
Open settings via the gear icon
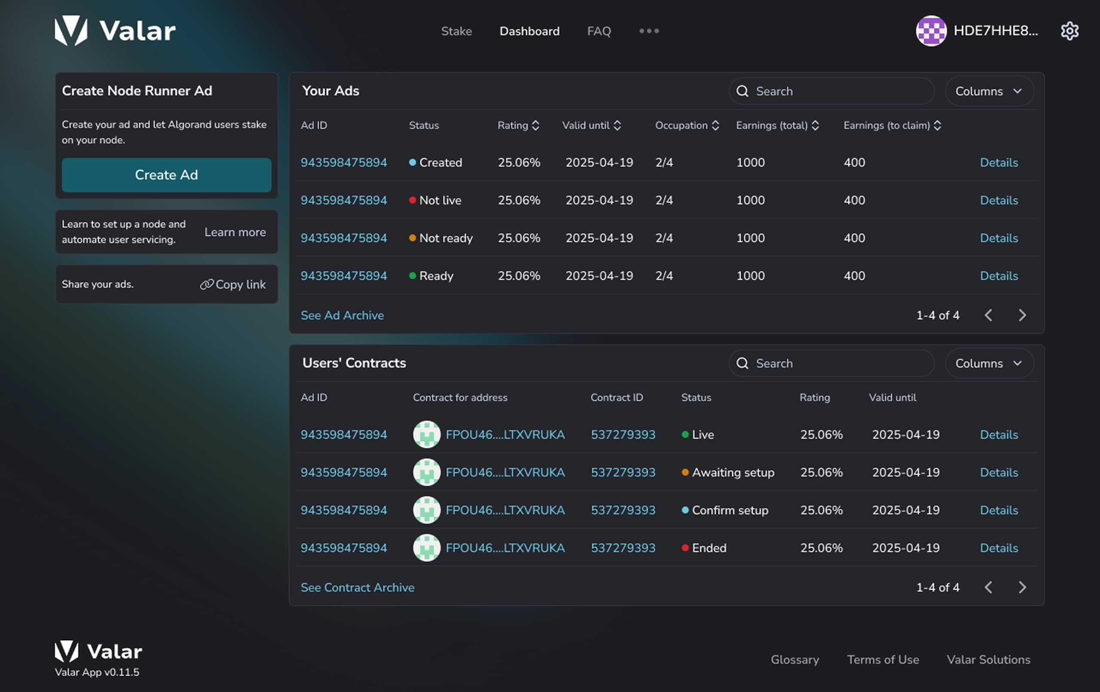point(1069,31)
